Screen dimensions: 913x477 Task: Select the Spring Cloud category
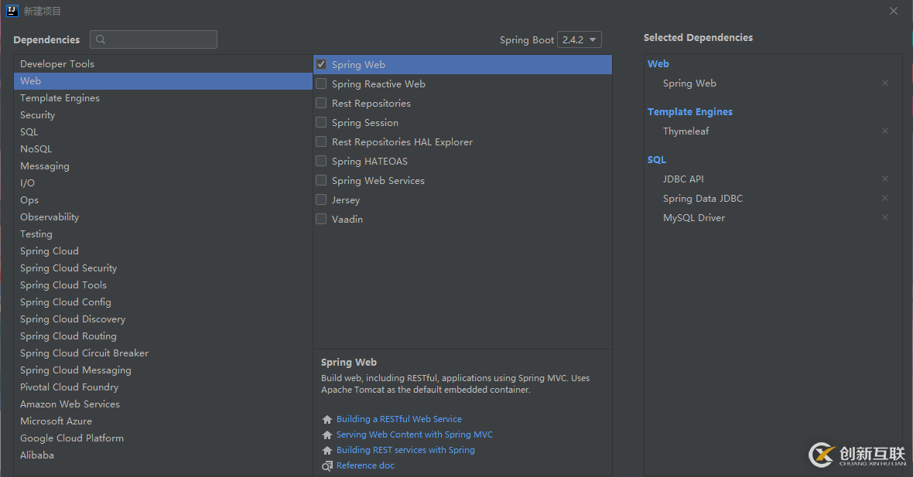tap(163, 250)
